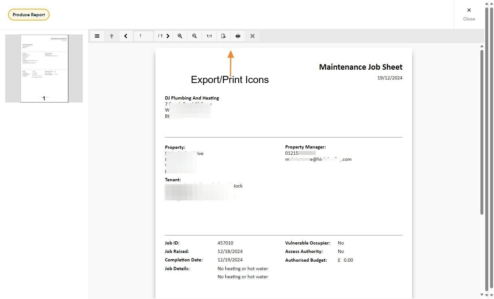Click the "Vulnerable Occupier:" label

308,243
